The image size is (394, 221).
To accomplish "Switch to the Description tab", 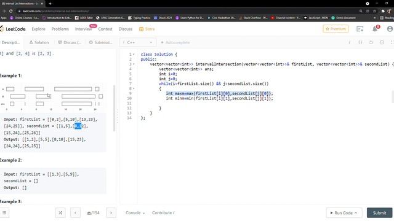I will point(10,42).
